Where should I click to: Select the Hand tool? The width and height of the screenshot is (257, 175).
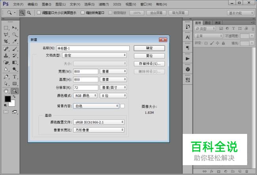[x=6, y=91]
